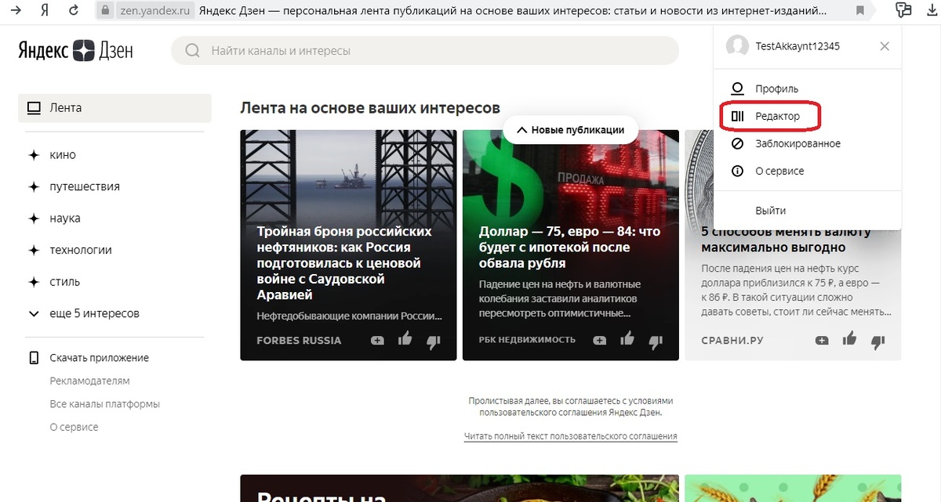Subscribe icon on Сравни.ру card
Image resolution: width=941 pixels, height=502 pixels.
pyautogui.click(x=822, y=341)
